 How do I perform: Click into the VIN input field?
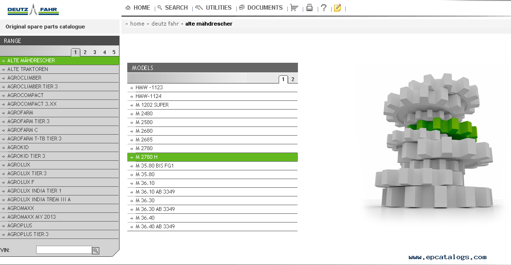(x=64, y=250)
